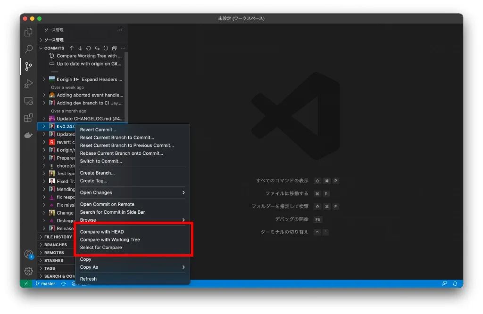
Task: Click the Accounts icon with badge
Action: pos(29,254)
